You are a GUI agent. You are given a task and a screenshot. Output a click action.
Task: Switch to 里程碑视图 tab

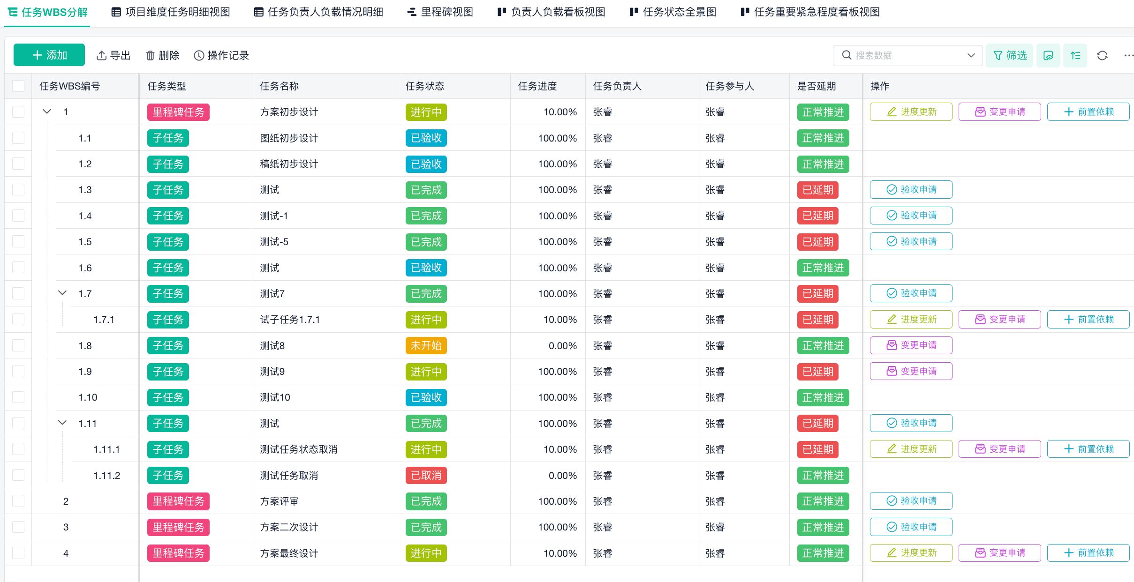coord(440,12)
